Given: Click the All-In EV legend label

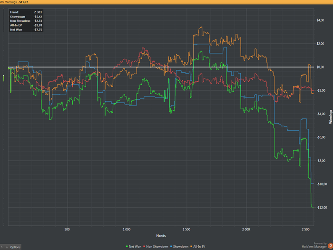Looking at the screenshot, I should [199, 247].
